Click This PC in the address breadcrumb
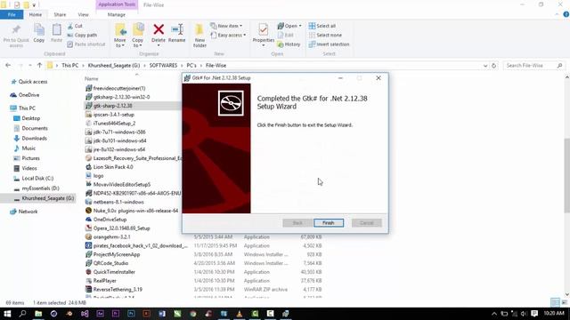570x320 pixels. pos(69,65)
